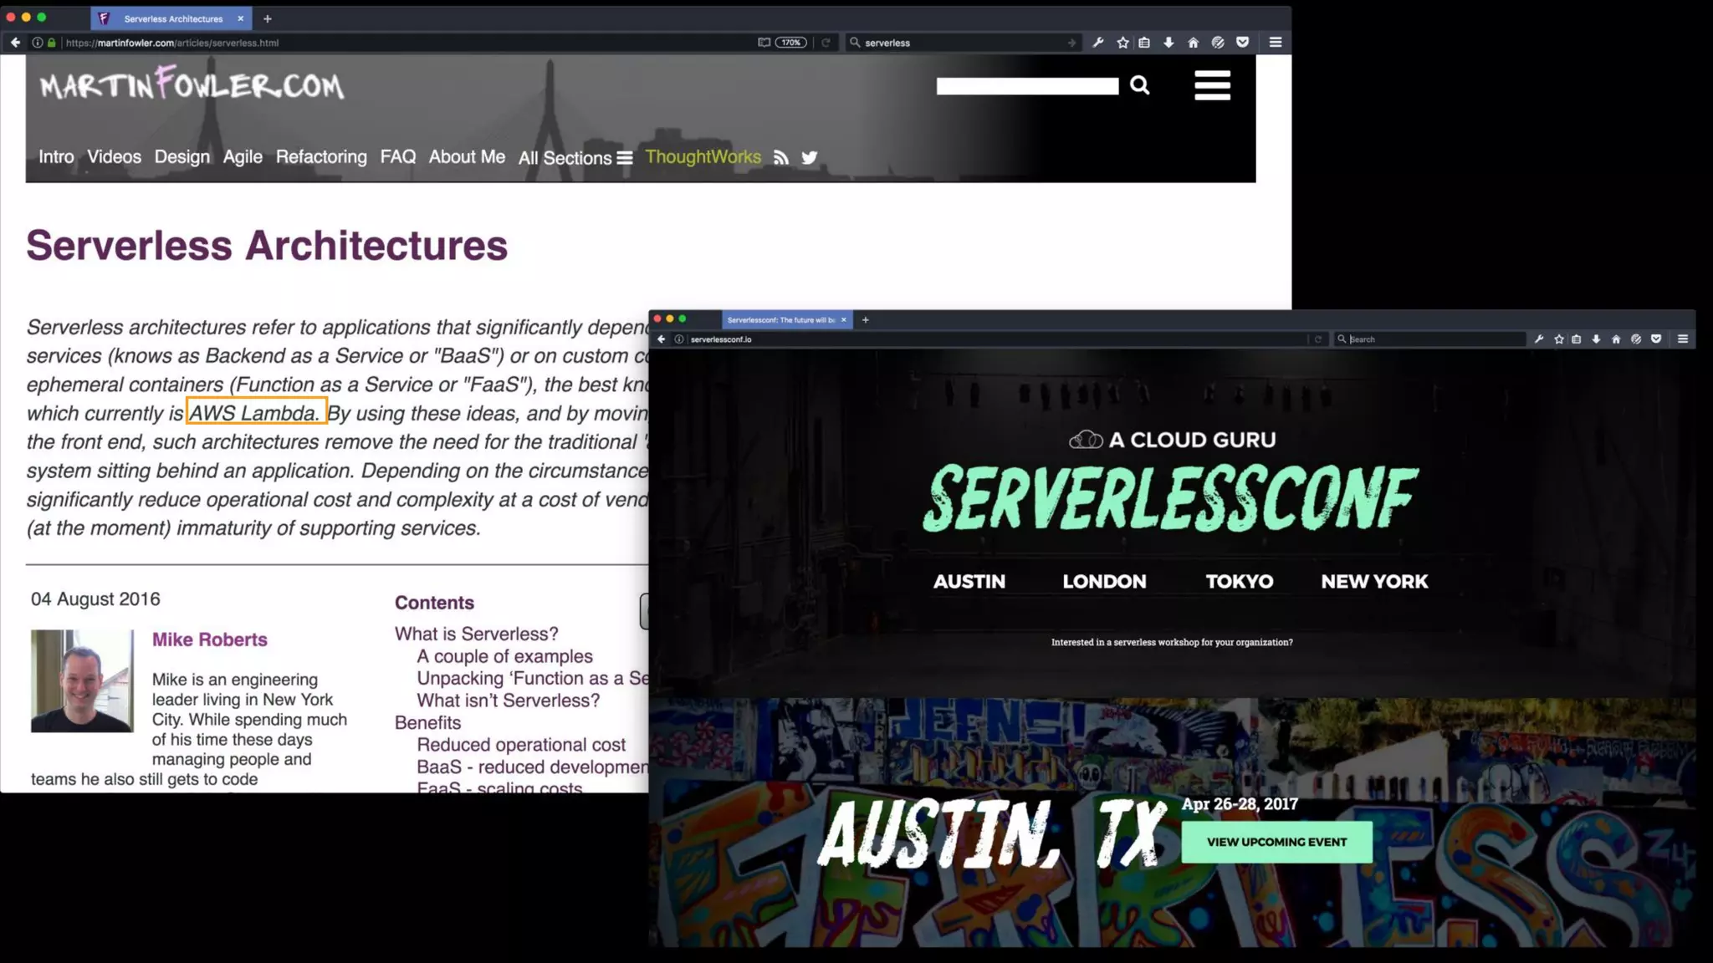
Task: Open site info icon in martinfowler window
Action: [x=38, y=43]
